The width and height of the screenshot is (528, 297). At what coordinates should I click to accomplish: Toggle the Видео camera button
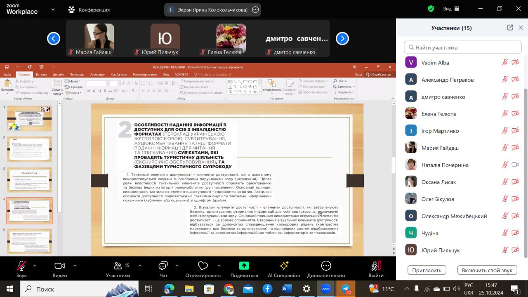click(x=60, y=266)
